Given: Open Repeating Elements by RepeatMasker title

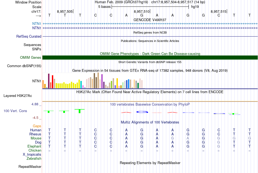Looking at the screenshot, I should click(150, 163).
